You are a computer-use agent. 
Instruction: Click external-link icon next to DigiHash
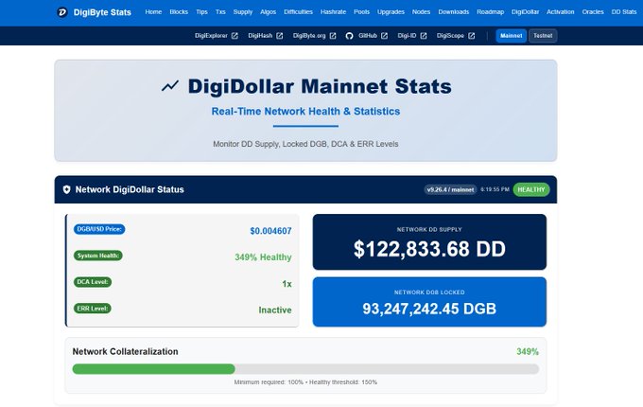[279, 36]
